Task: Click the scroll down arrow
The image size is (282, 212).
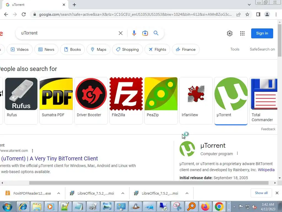Action: (x=280, y=178)
